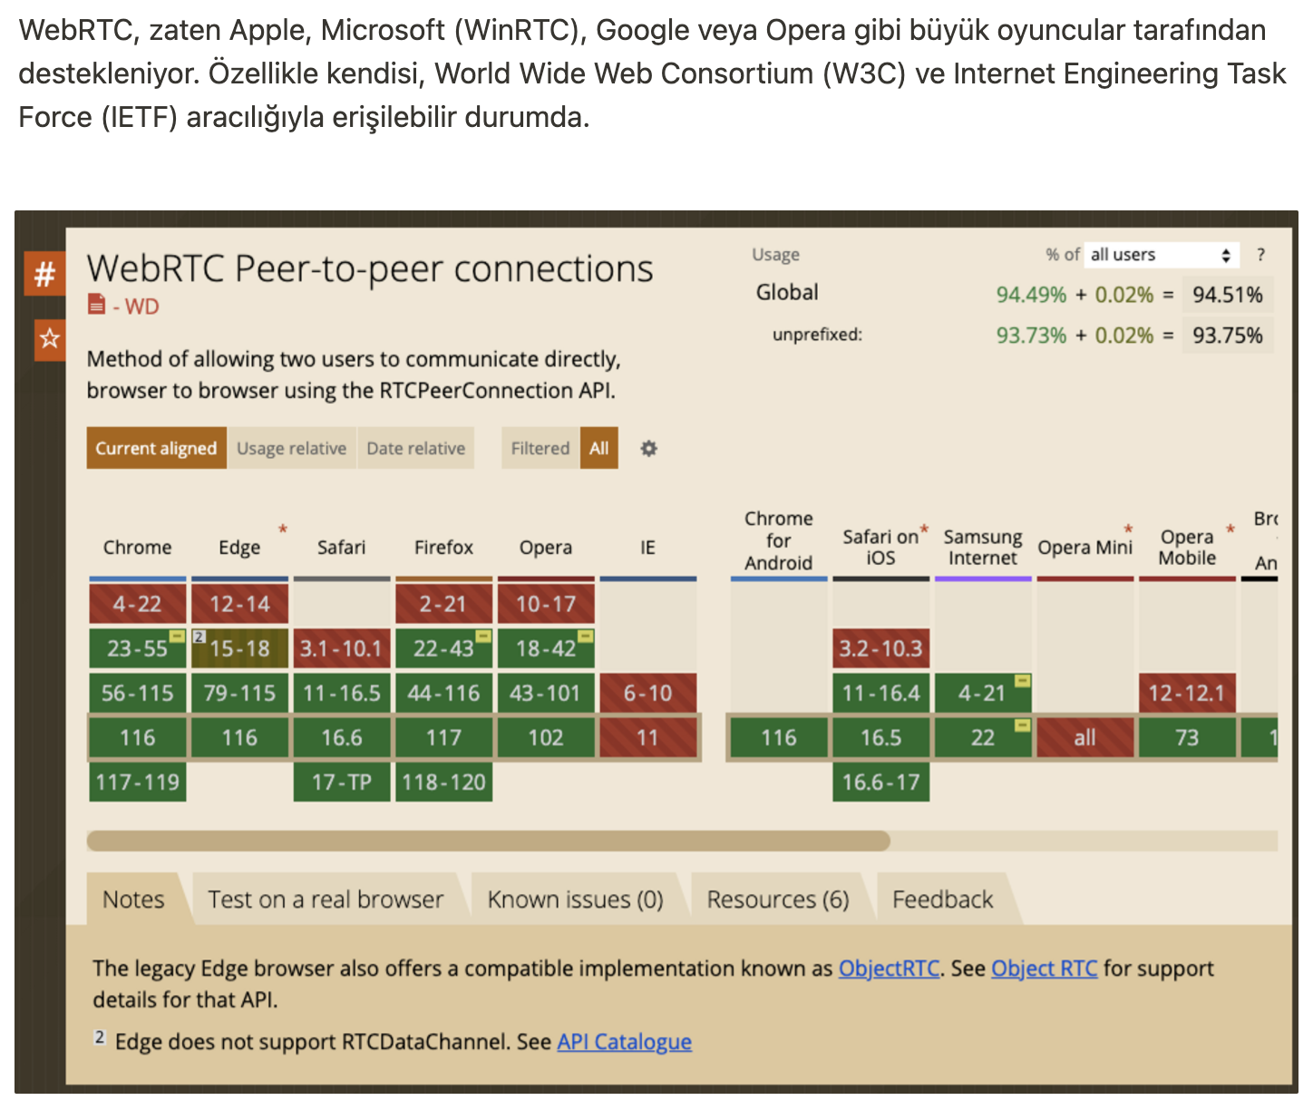Click Firefox 44-116 cell
The width and height of the screenshot is (1313, 1110).
pos(444,693)
